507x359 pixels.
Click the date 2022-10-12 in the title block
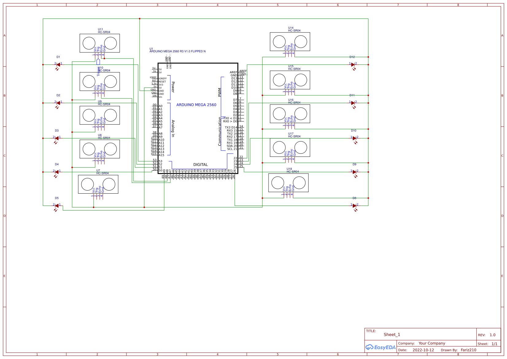pyautogui.click(x=423, y=350)
